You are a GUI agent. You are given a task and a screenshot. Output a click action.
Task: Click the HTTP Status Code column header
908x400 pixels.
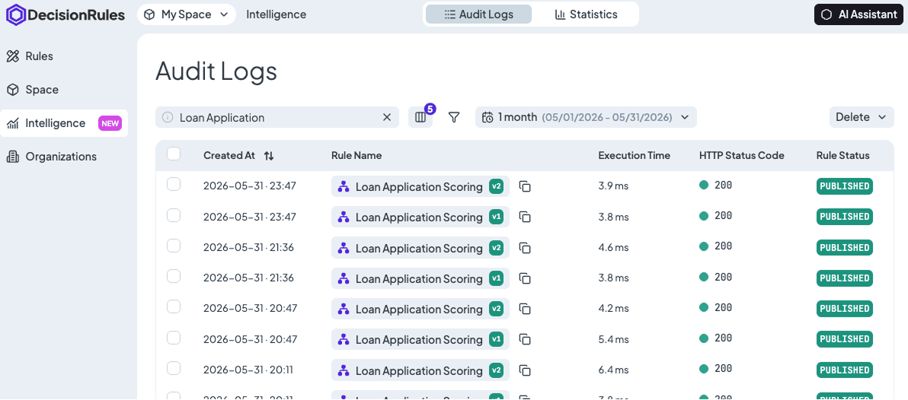(x=742, y=155)
